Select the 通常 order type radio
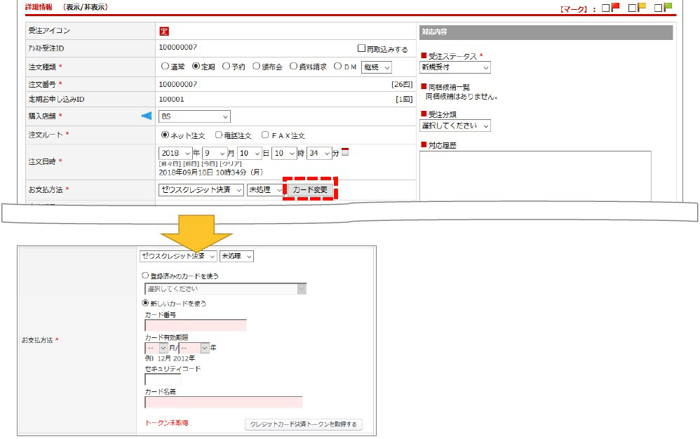The image size is (700, 439). 166,67
